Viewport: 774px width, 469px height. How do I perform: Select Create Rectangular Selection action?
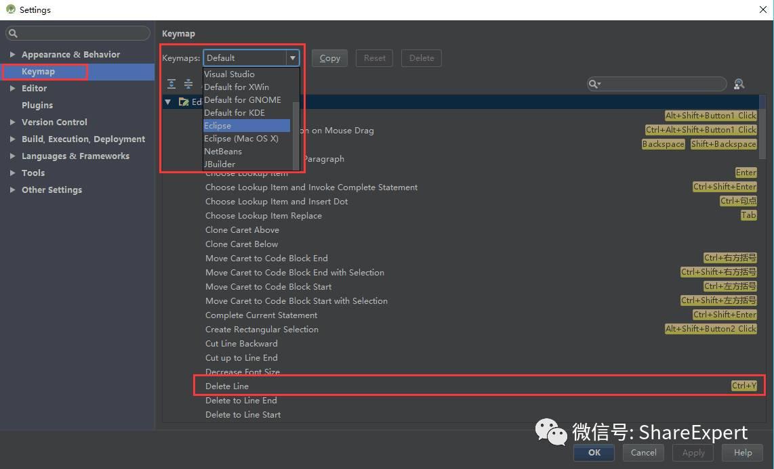(x=262, y=329)
